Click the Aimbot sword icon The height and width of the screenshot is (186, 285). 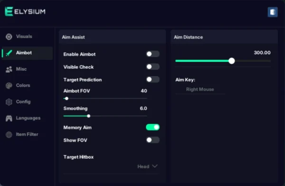[x=9, y=53]
